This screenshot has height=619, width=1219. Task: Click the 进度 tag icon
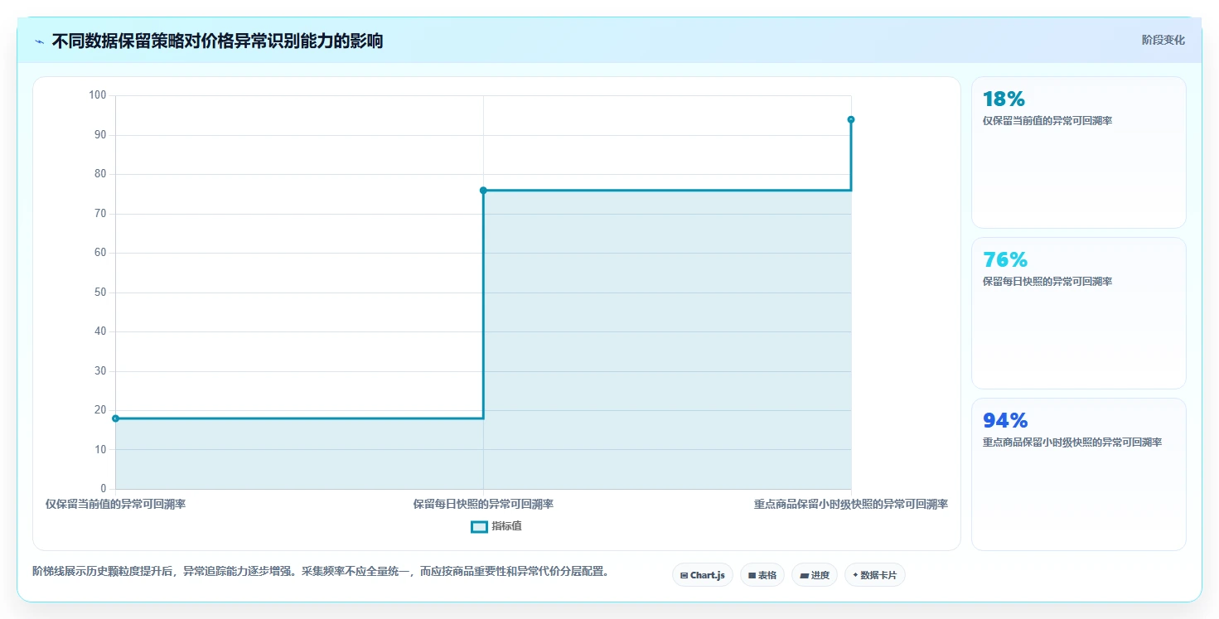pos(804,575)
